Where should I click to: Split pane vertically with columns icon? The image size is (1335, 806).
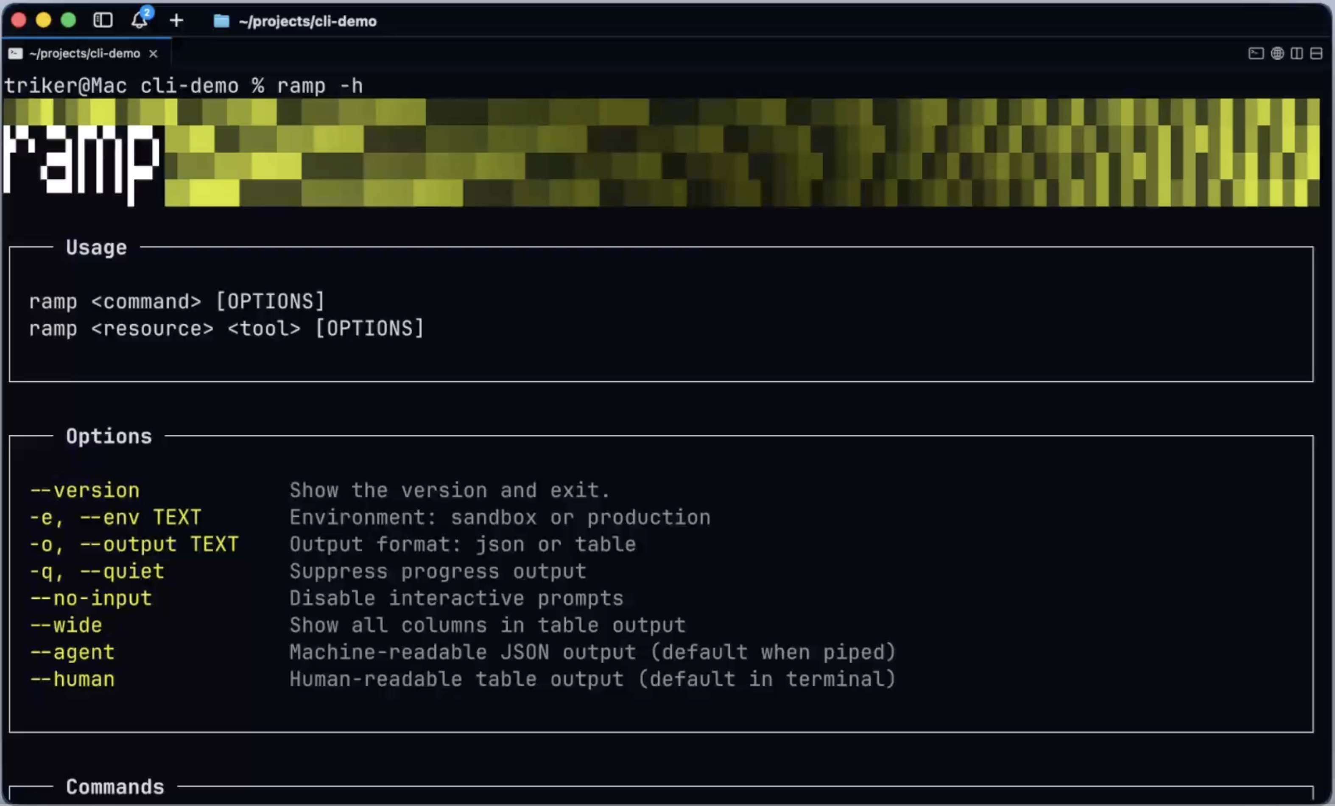(x=1296, y=53)
